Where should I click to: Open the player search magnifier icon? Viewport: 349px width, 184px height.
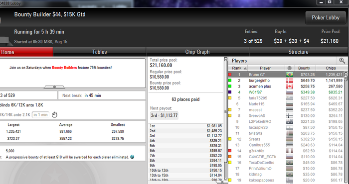[342, 60]
